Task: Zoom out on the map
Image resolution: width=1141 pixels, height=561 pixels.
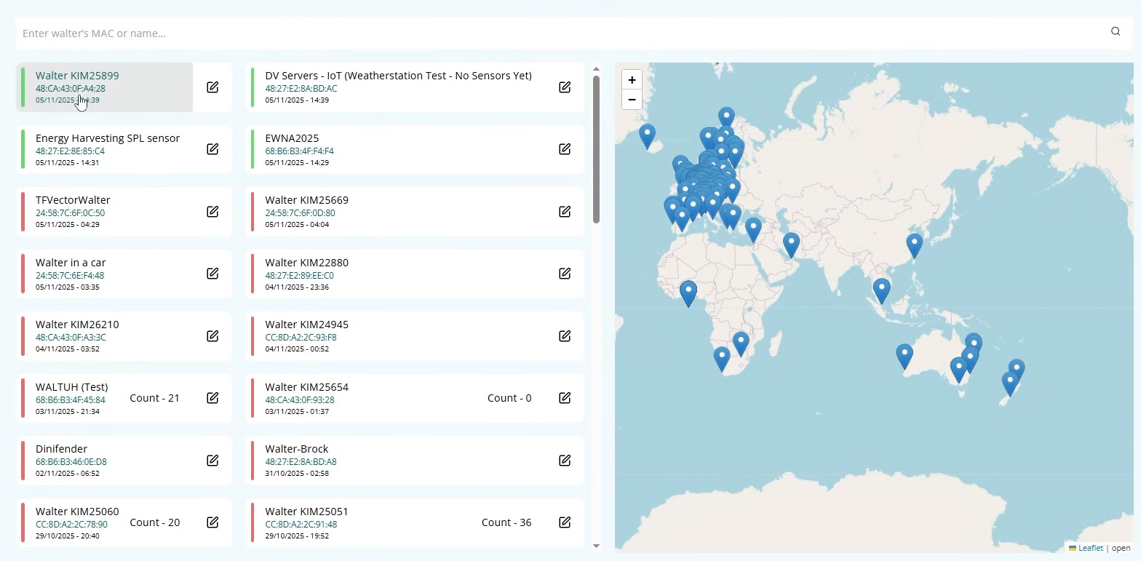Action: 632,100
